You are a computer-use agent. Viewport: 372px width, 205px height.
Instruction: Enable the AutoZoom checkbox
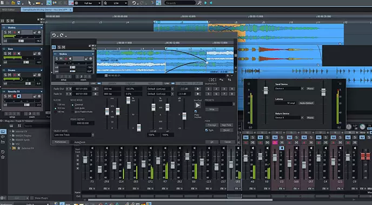(72, 142)
